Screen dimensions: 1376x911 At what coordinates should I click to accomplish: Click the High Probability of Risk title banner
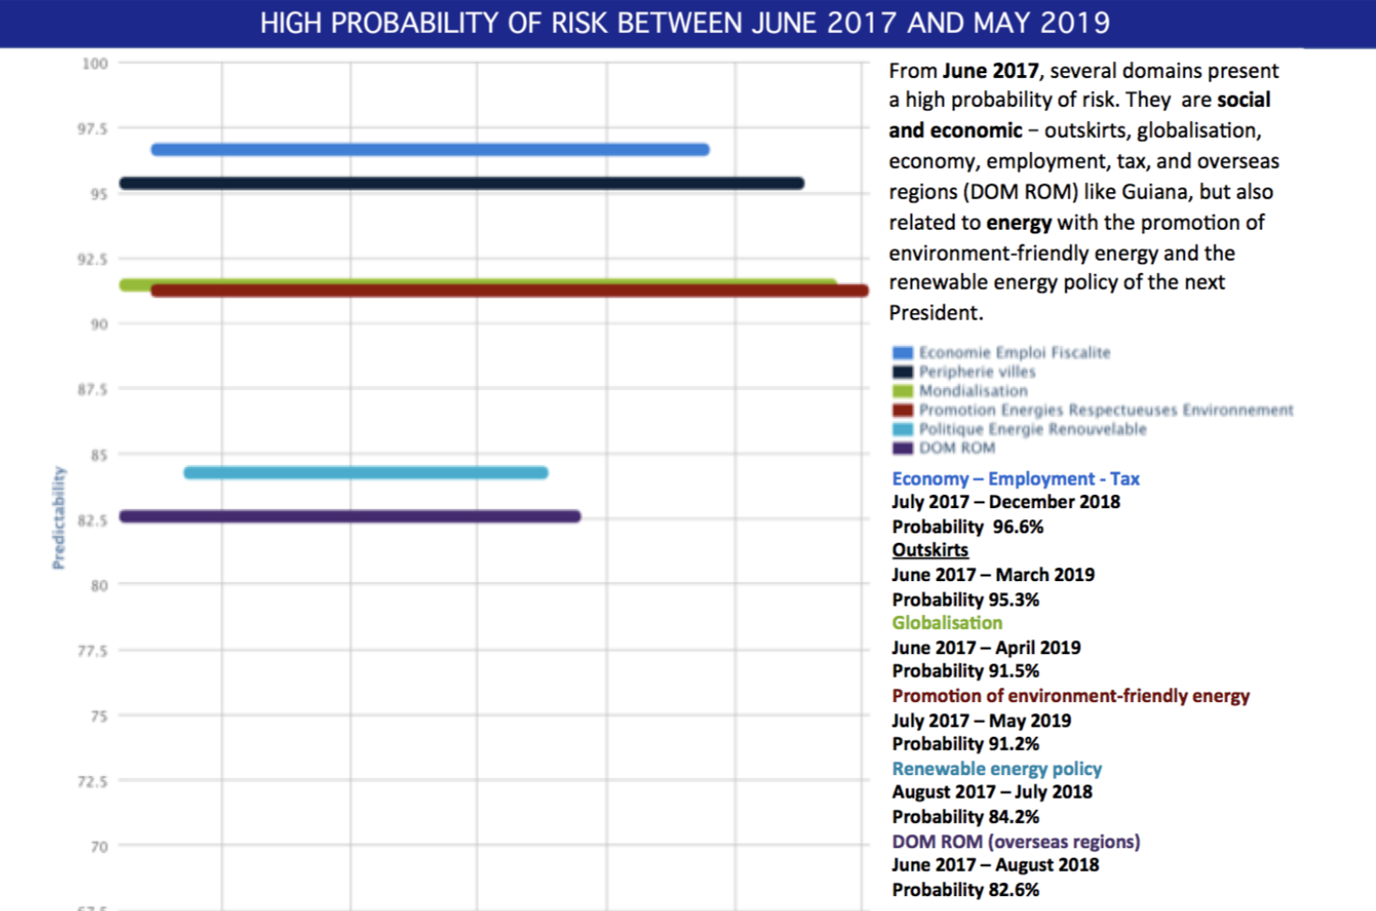[x=685, y=23]
